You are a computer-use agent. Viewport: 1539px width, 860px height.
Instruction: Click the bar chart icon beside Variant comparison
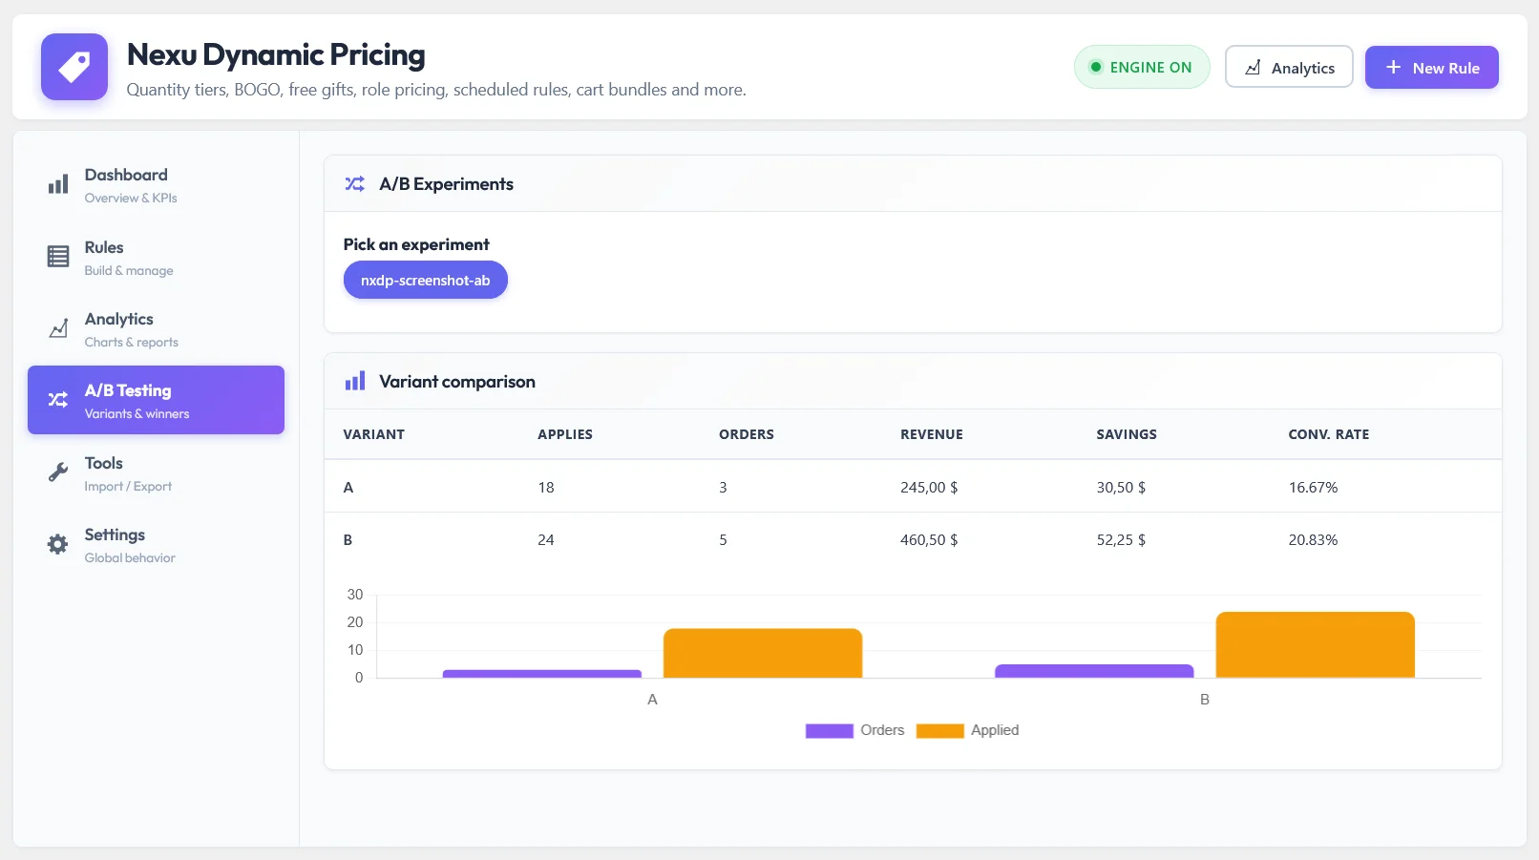(x=355, y=382)
